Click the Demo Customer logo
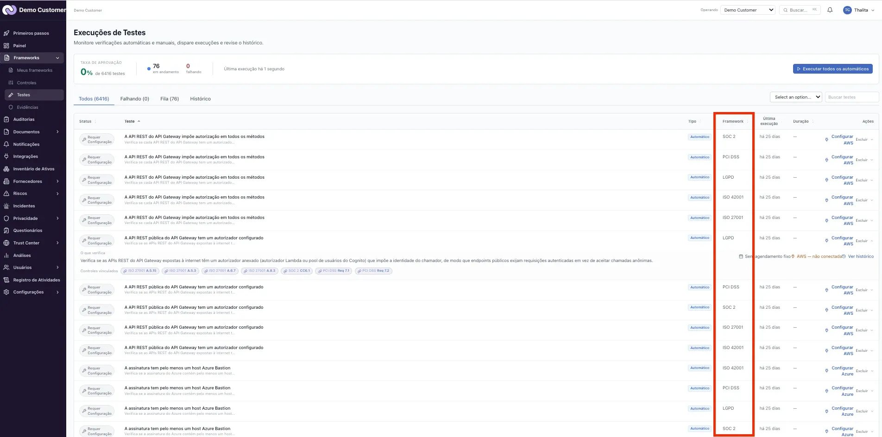The image size is (882, 437). pyautogui.click(x=10, y=10)
